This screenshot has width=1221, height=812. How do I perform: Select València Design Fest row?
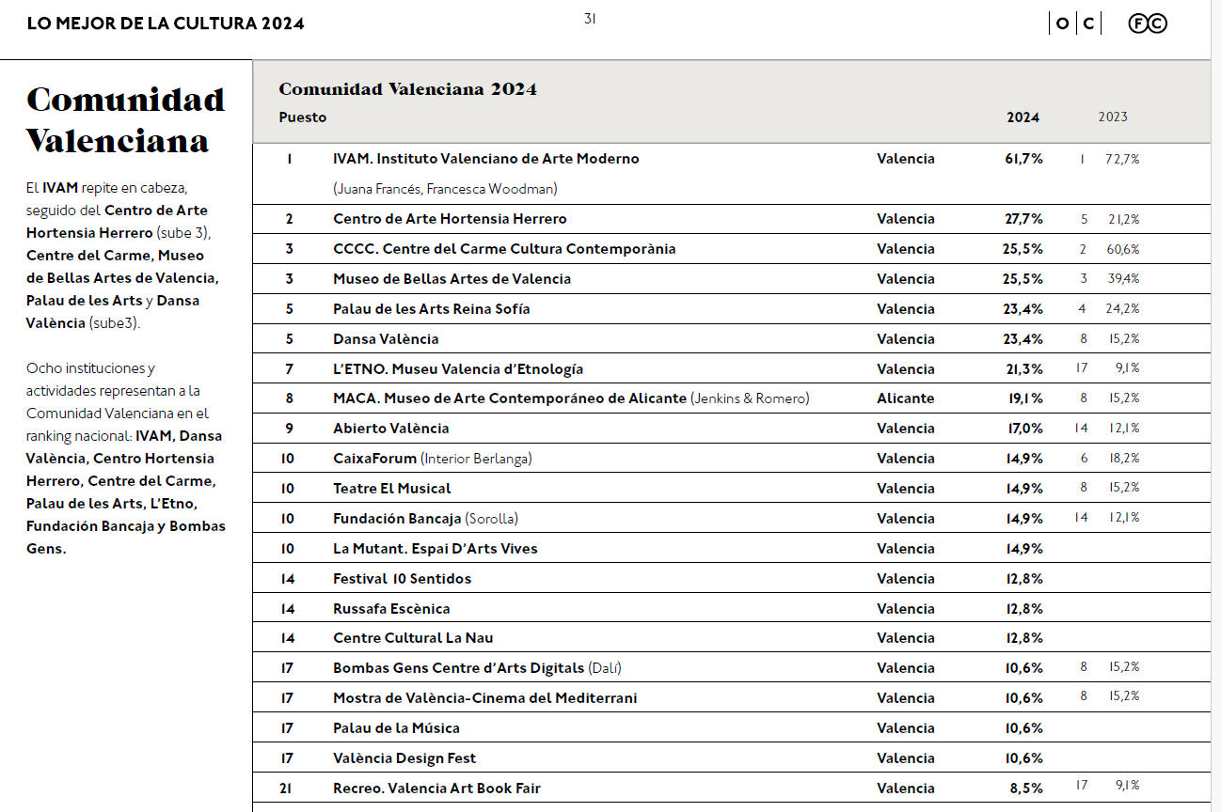(404, 758)
